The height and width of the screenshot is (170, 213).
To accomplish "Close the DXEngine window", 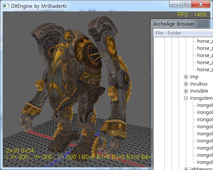I will [x=201, y=4].
